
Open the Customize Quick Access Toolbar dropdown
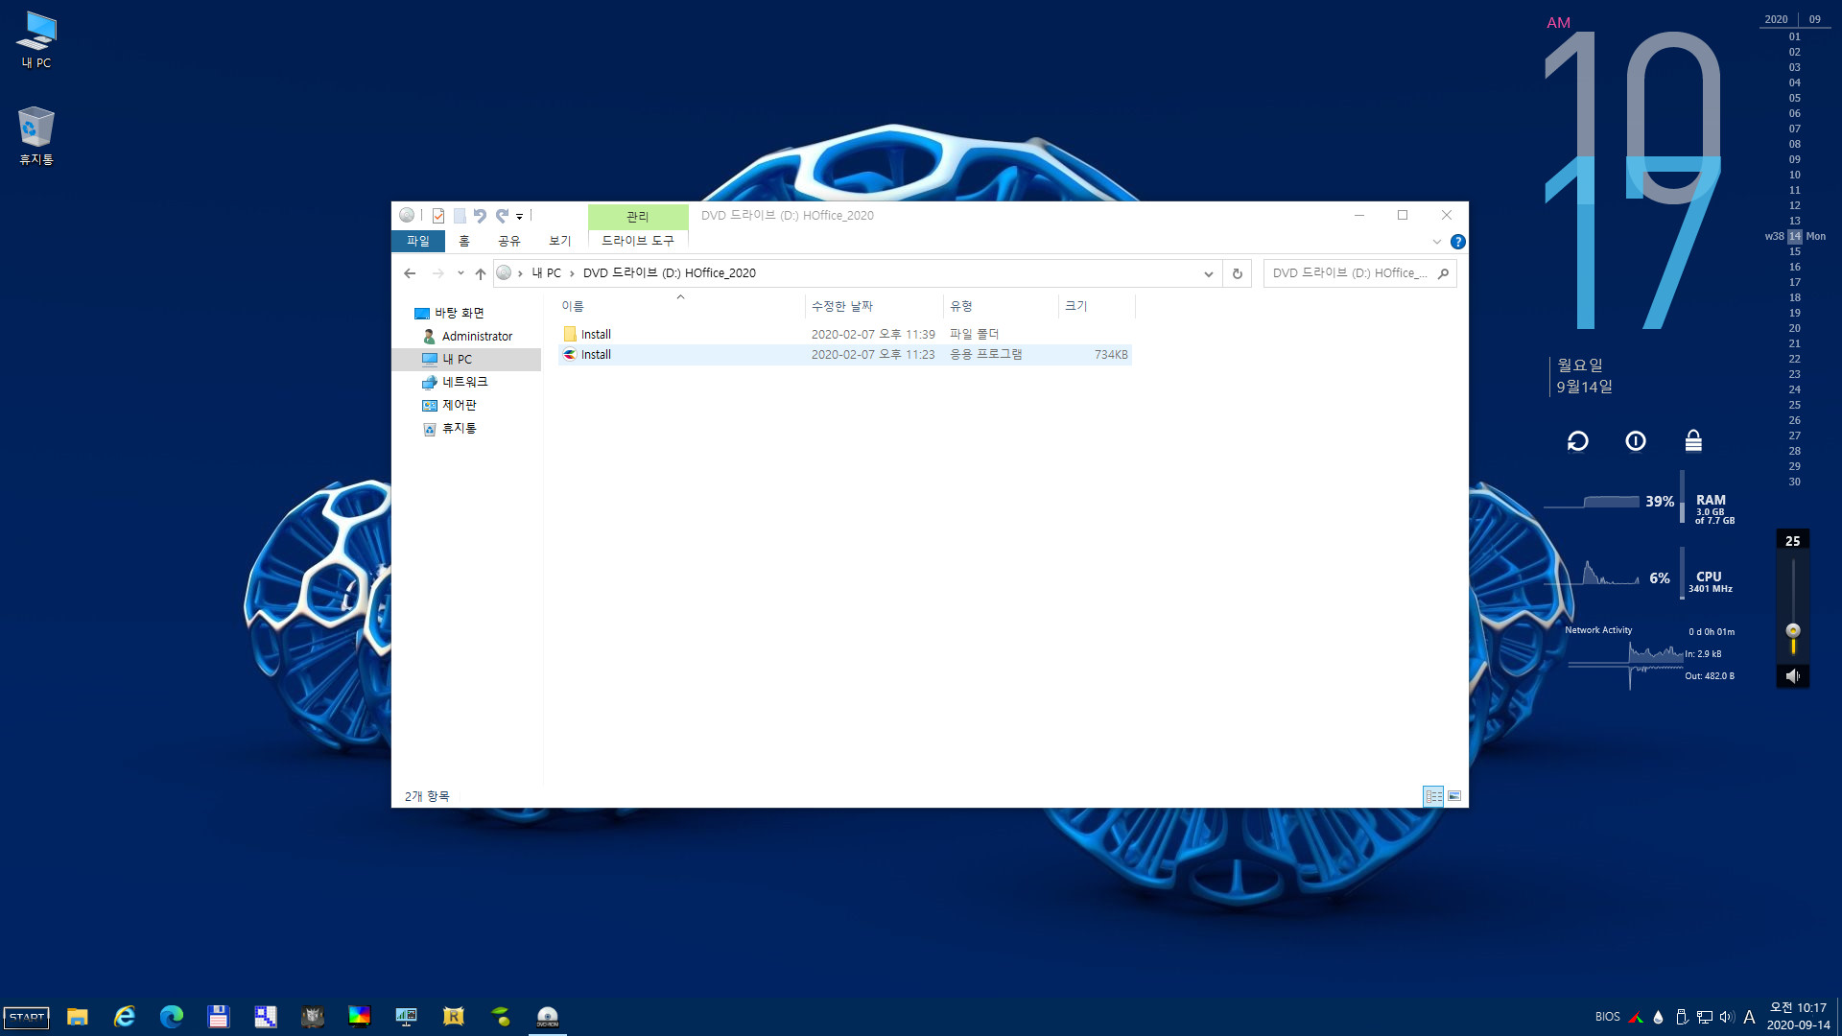(519, 217)
